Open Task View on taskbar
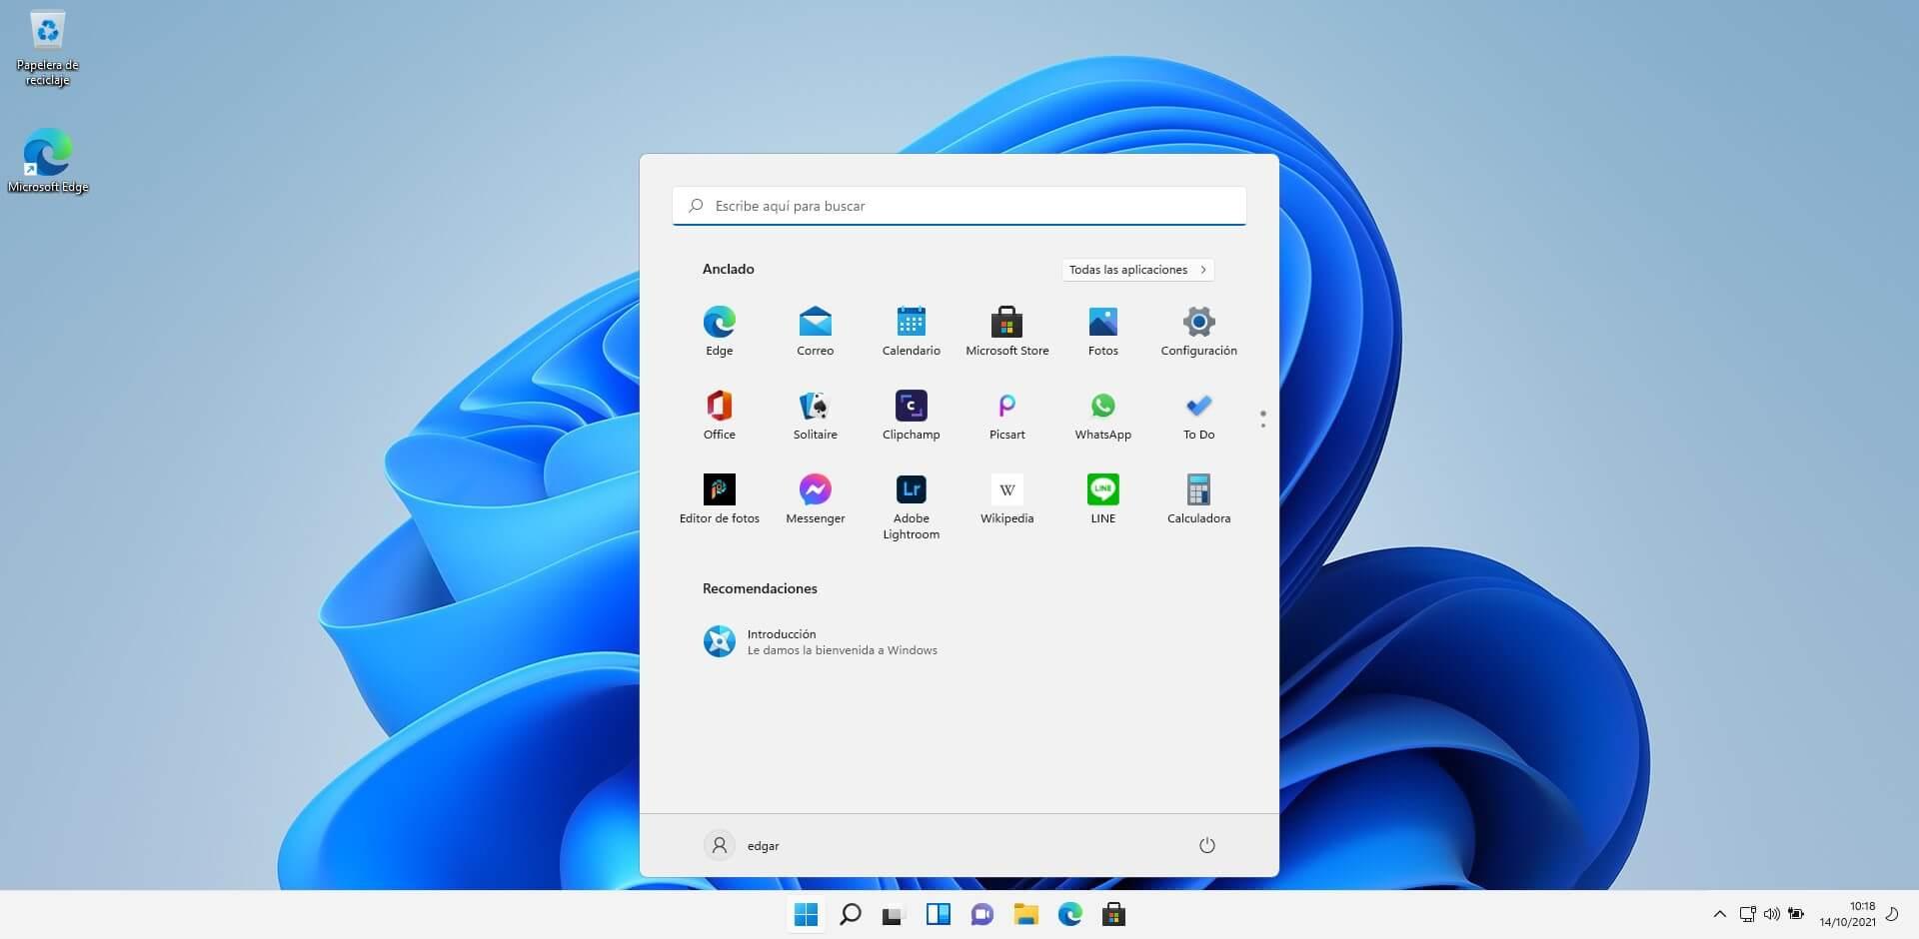This screenshot has width=1919, height=939. [x=894, y=914]
